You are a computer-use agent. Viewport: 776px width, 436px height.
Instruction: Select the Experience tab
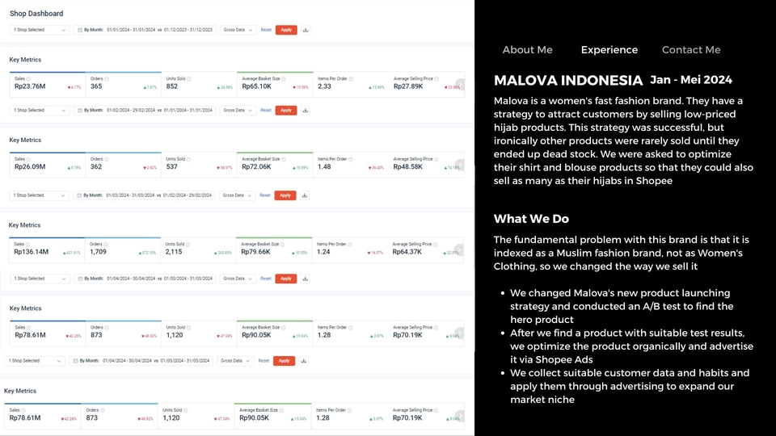(x=609, y=49)
